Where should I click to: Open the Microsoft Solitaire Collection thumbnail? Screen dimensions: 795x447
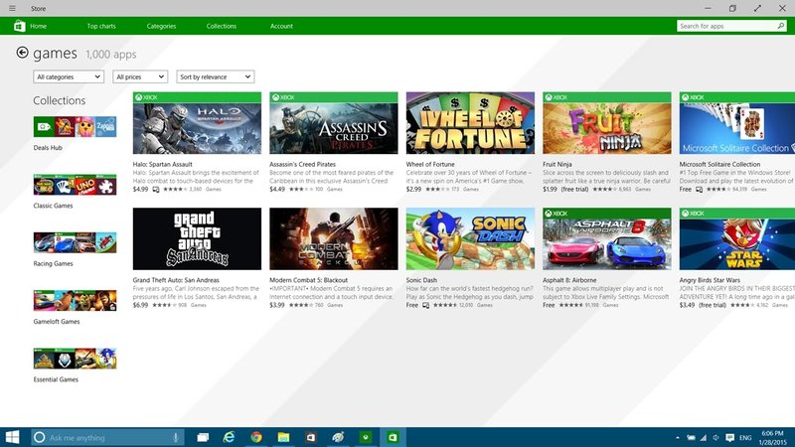[x=737, y=123]
